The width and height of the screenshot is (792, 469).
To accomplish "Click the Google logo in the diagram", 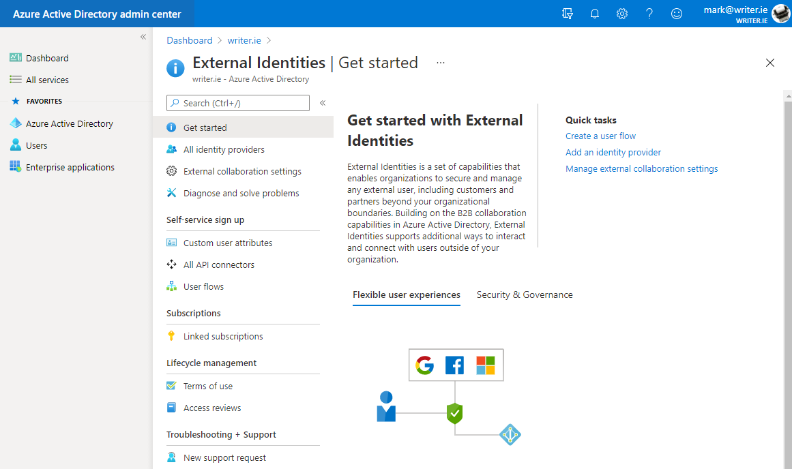I will [425, 365].
